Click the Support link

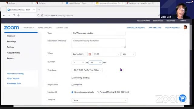pos(183,21)
